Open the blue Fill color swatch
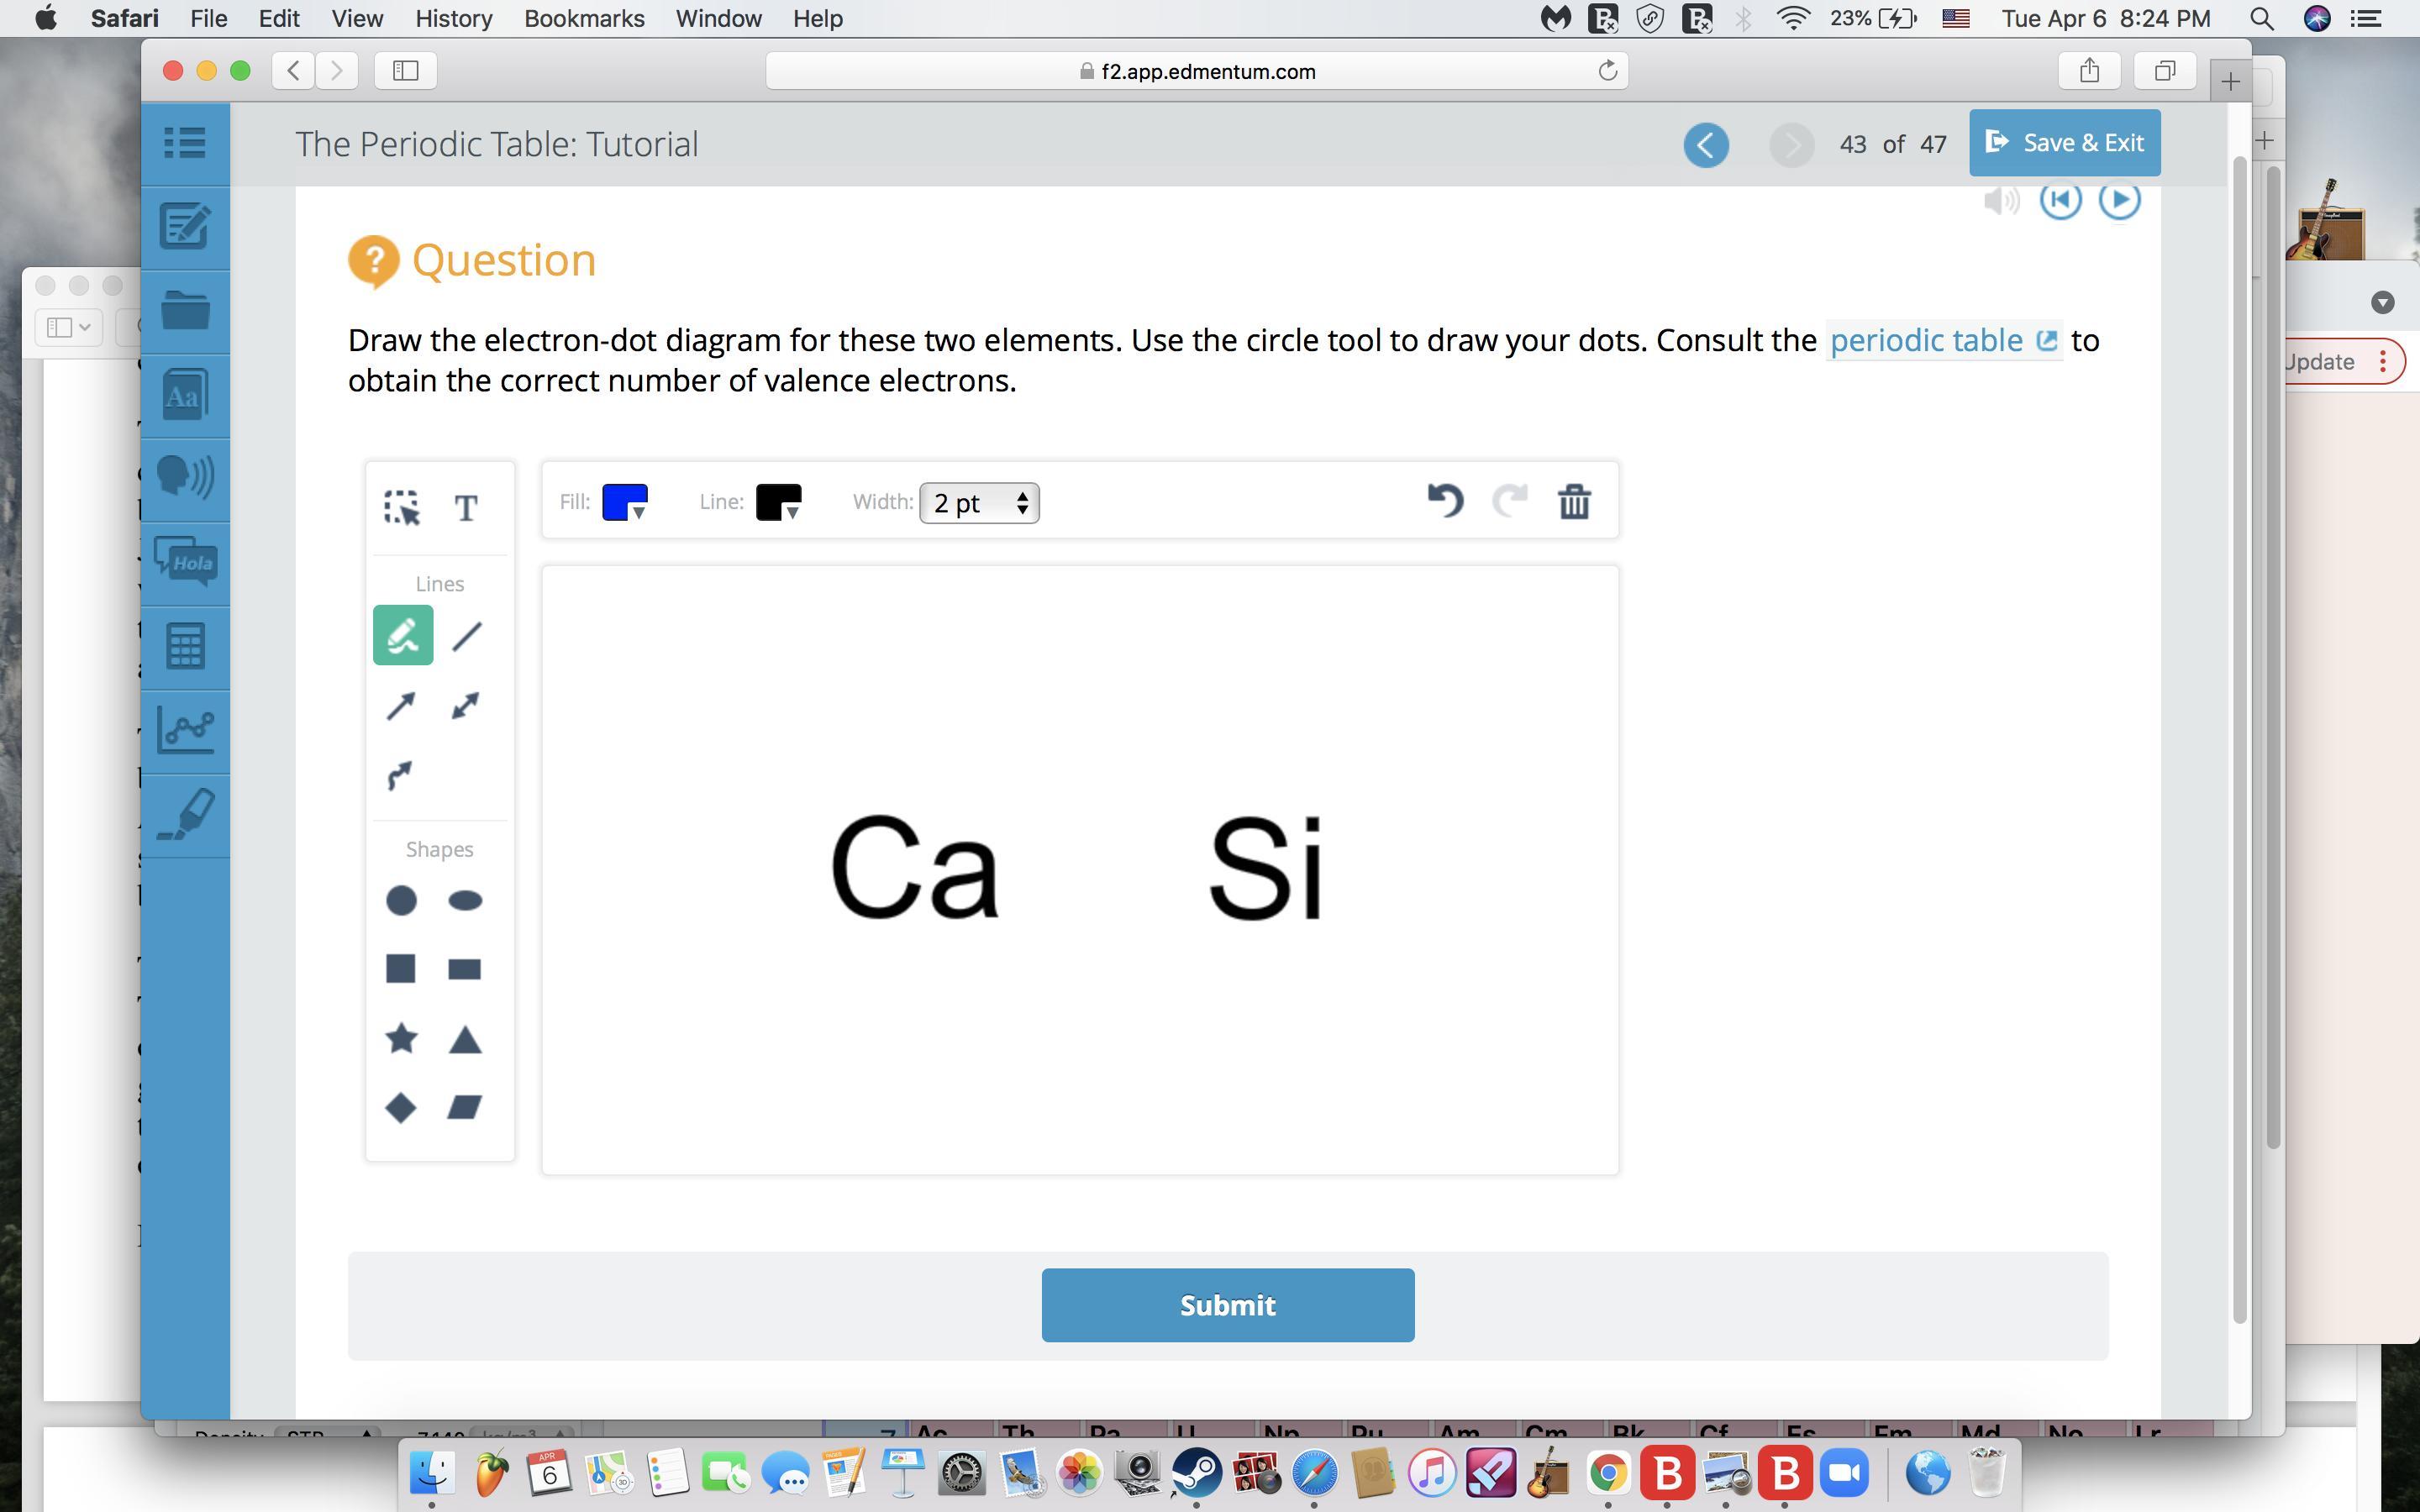The width and height of the screenshot is (2420, 1512). pos(625,502)
